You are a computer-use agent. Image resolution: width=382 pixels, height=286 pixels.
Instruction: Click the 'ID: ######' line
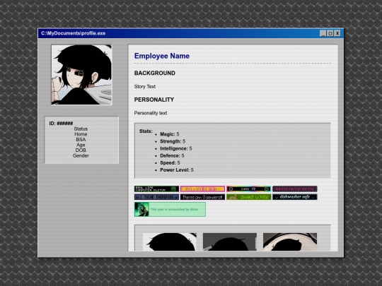61,124
